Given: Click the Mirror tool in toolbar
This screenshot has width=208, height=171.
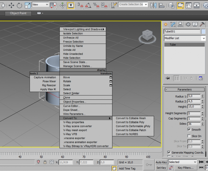Looking at the screenshot, I should click(153, 5).
